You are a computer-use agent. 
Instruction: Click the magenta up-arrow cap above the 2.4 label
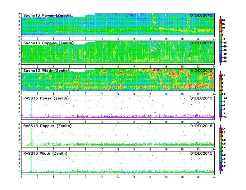click(x=221, y=127)
